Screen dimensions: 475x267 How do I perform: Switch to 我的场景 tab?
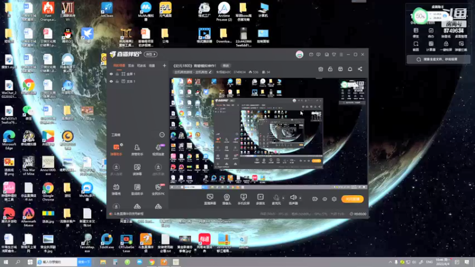119,65
